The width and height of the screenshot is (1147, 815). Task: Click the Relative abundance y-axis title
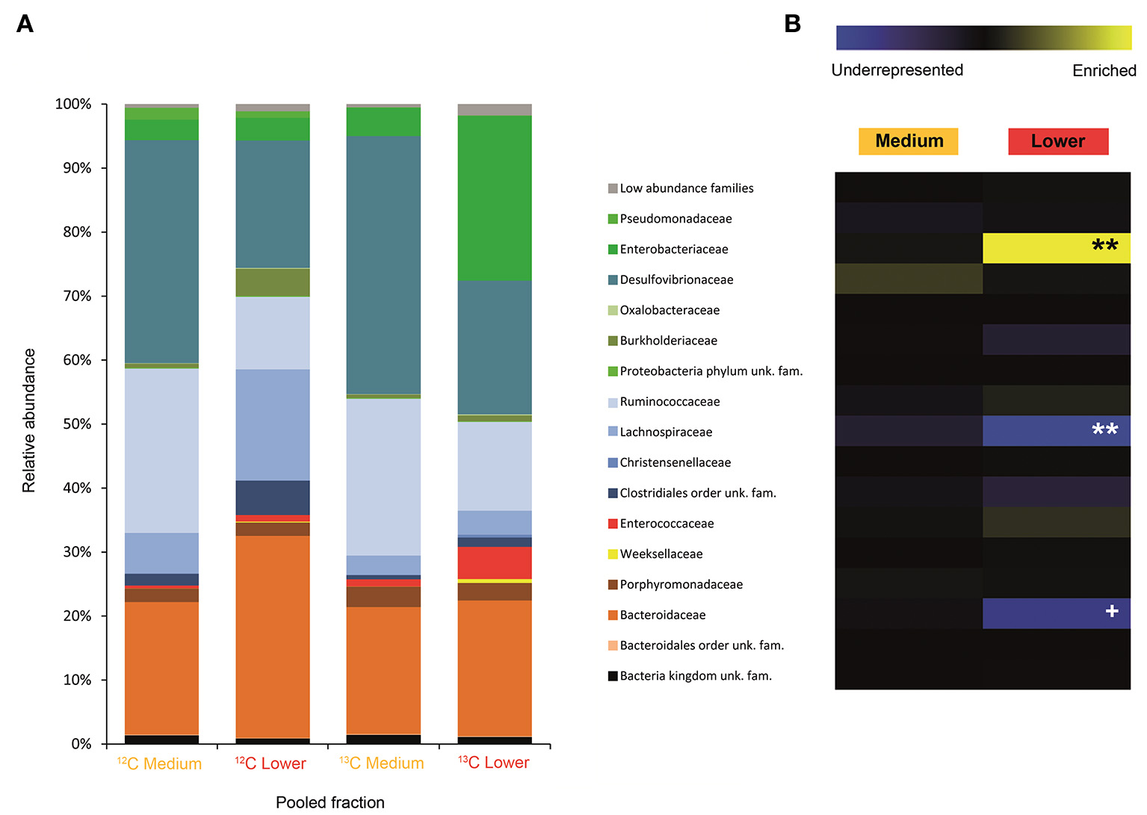coord(29,421)
